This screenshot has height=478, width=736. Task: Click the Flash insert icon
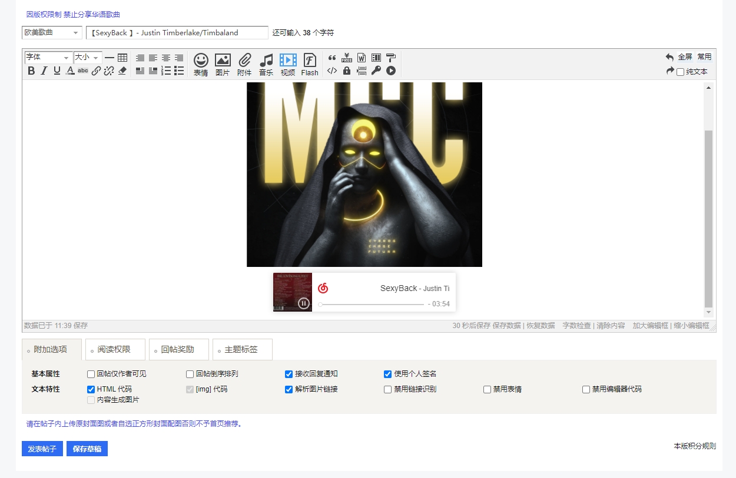310,64
